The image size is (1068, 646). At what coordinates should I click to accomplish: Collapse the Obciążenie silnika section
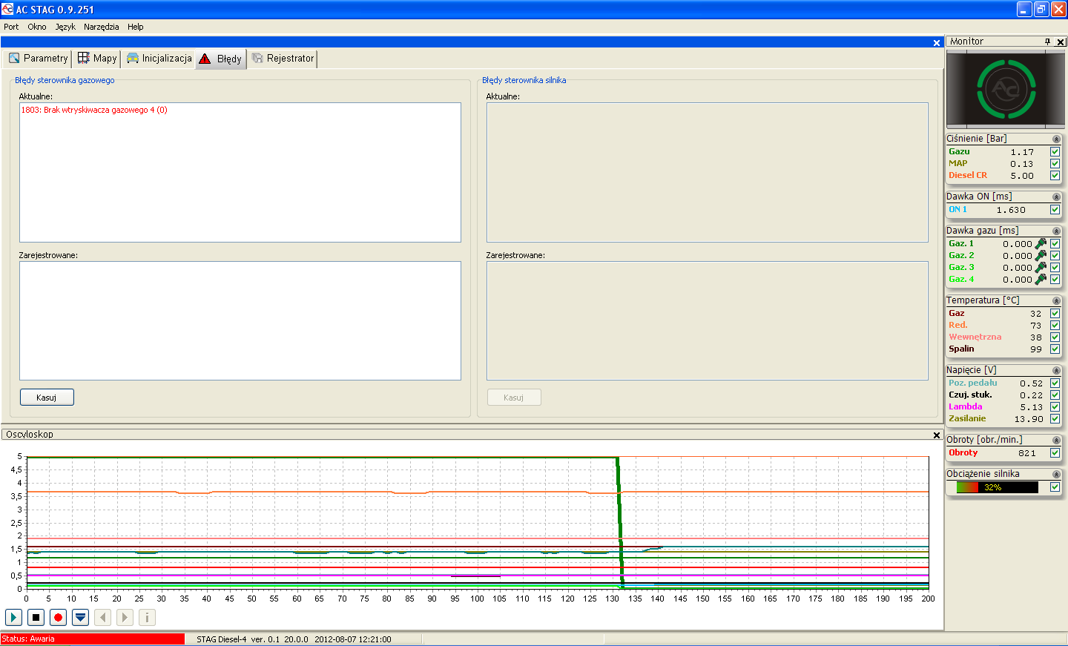pyautogui.click(x=1056, y=474)
